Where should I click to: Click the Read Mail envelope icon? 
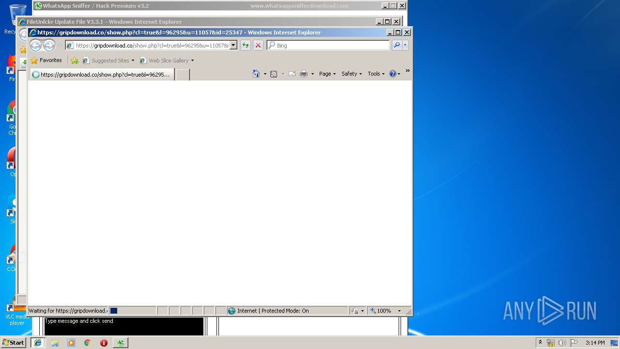tap(292, 74)
